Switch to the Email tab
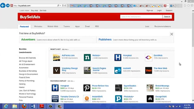 [x=87, y=26]
